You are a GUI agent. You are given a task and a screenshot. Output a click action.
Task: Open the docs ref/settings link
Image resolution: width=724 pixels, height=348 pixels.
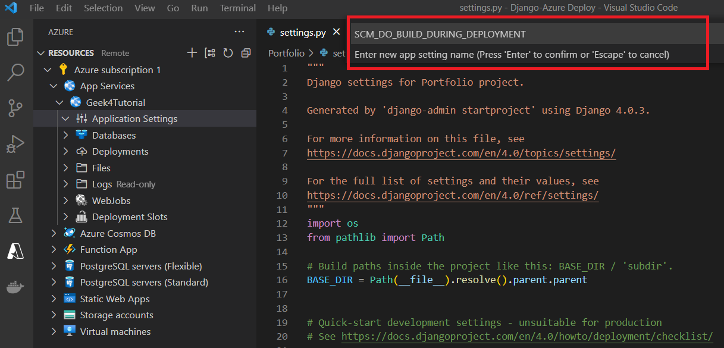[453, 195]
